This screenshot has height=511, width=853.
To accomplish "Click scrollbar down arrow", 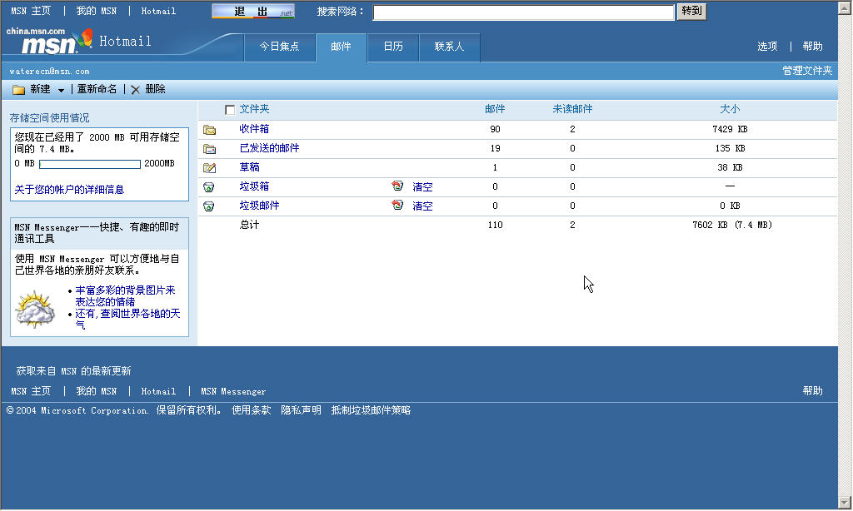I will pos(845,503).
